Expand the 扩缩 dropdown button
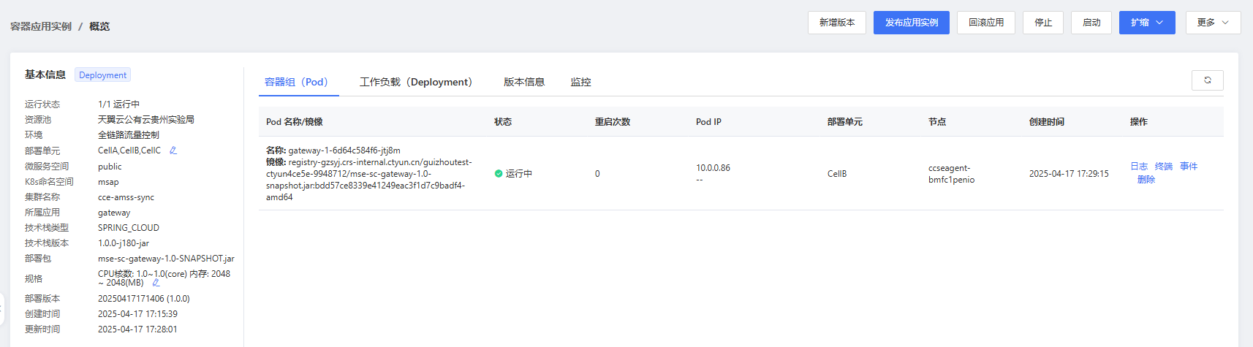 click(1146, 23)
